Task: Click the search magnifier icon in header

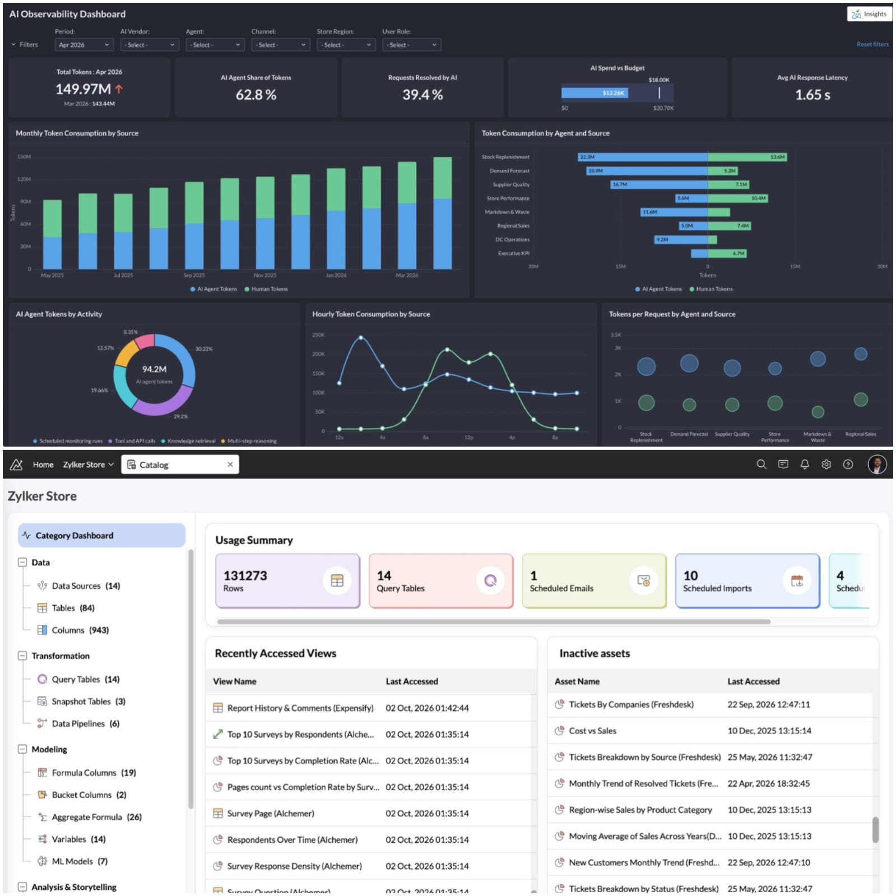Action: pyautogui.click(x=761, y=464)
